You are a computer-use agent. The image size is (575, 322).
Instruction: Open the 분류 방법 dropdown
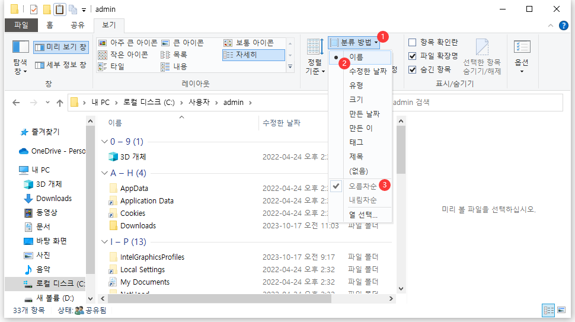click(354, 43)
